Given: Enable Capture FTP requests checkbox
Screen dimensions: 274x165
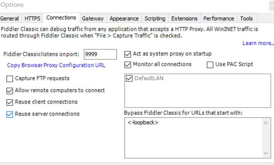Looking at the screenshot, I should point(10,79).
